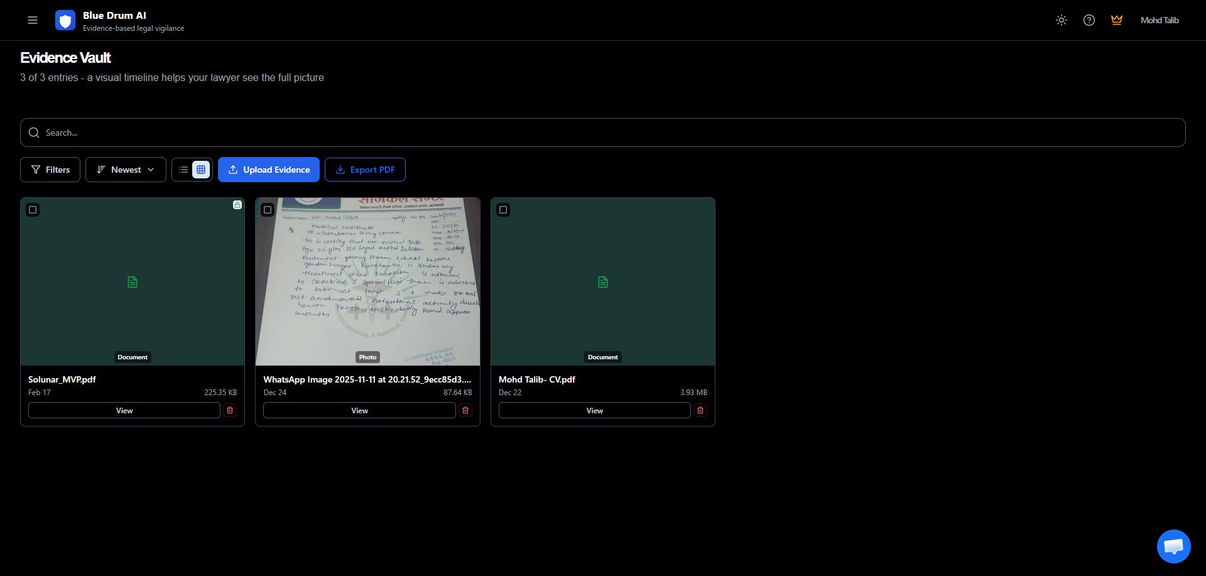Open the hamburger navigation menu

[x=33, y=20]
